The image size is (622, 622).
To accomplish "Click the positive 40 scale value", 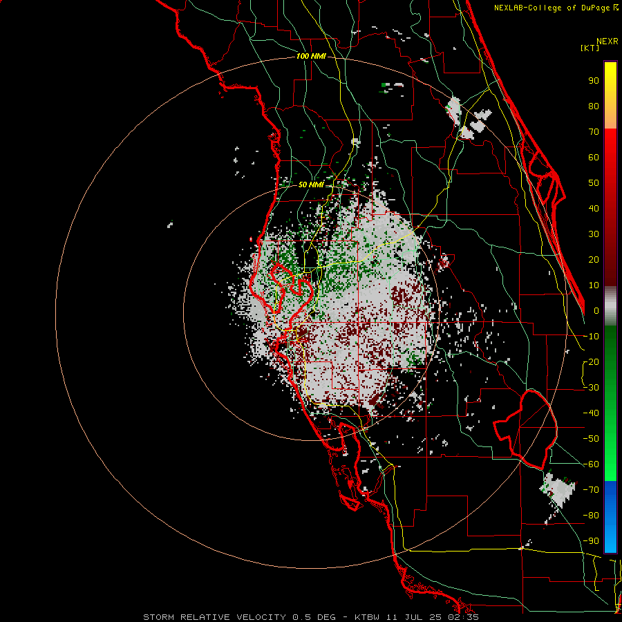I will [594, 209].
